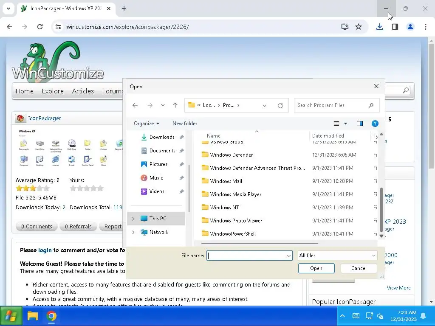Close the IconPackager browser tab
435x326 pixels.
click(x=109, y=8)
